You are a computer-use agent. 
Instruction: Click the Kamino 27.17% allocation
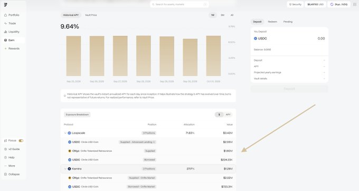click(x=191, y=169)
